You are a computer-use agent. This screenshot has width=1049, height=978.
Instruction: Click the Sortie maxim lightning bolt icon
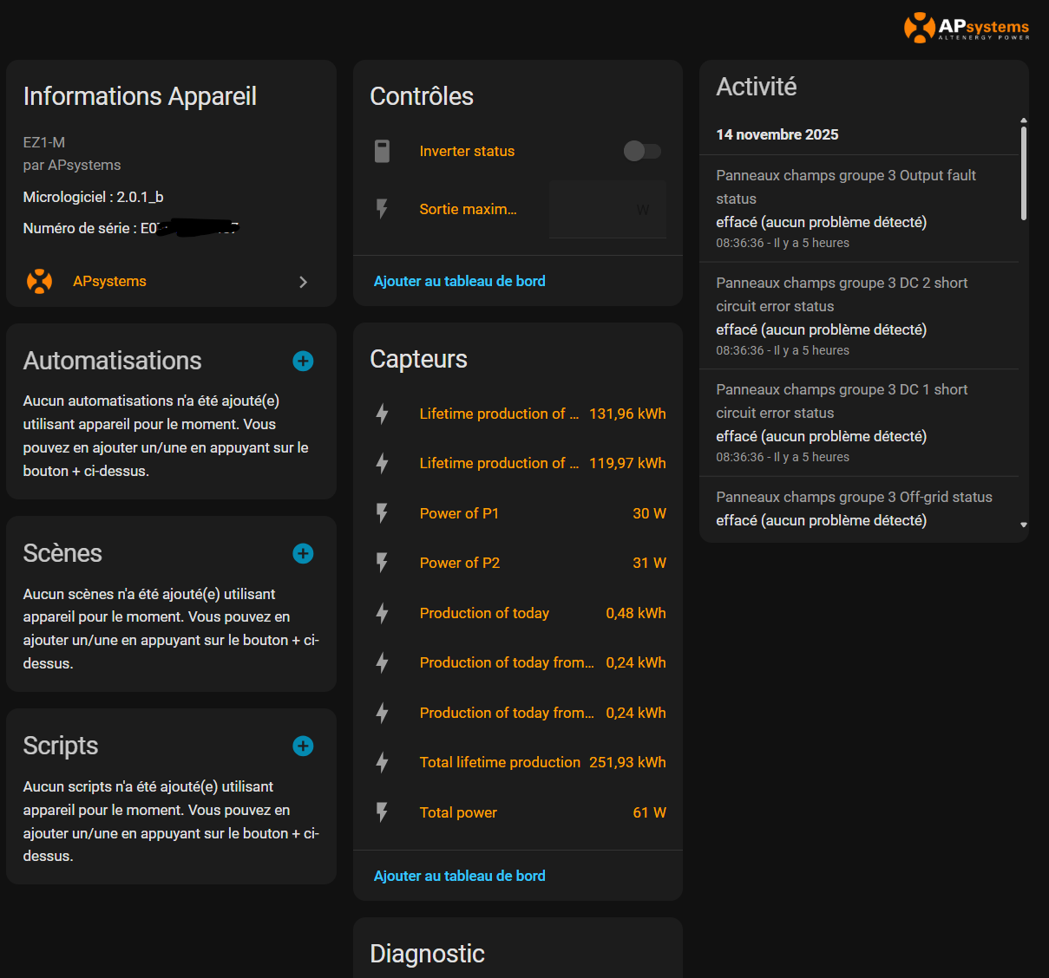382,209
